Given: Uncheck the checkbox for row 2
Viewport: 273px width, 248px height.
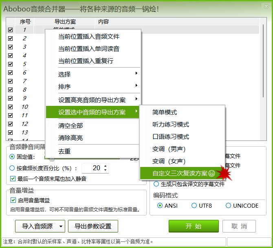Looking at the screenshot, I should tap(11, 38).
